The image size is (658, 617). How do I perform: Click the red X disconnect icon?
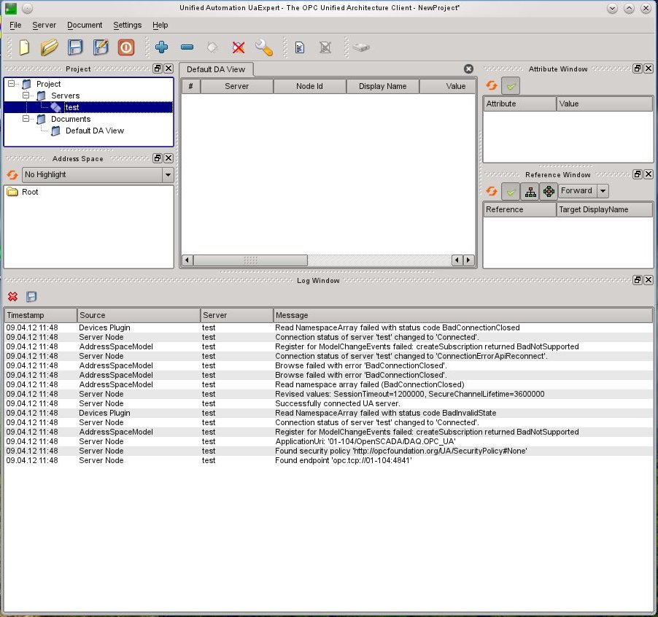click(239, 47)
